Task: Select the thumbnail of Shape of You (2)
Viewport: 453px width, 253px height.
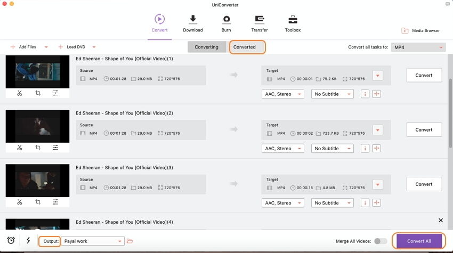Action: coord(37,126)
